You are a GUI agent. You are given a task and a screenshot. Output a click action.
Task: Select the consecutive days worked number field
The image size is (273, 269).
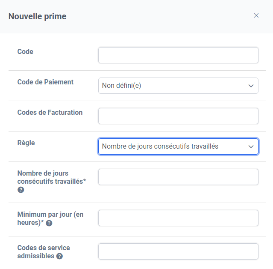click(x=178, y=177)
